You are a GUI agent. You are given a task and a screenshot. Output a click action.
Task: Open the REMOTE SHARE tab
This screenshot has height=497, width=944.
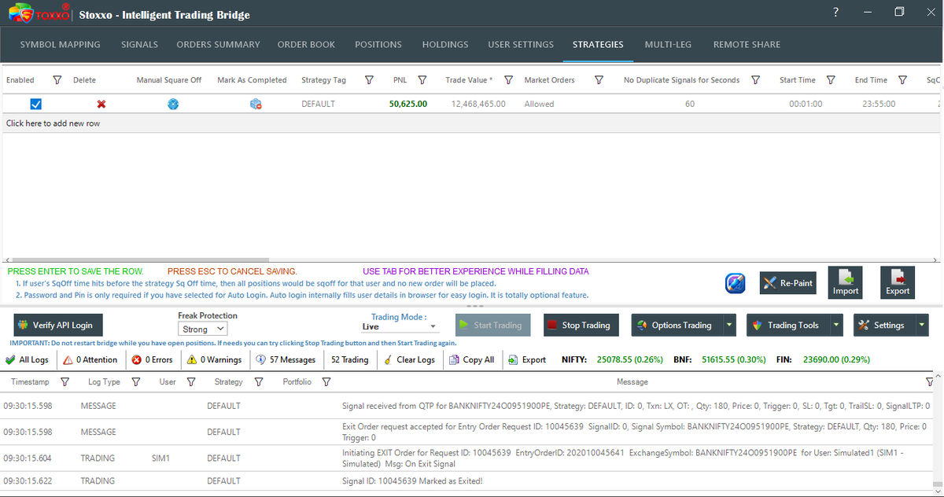point(747,45)
